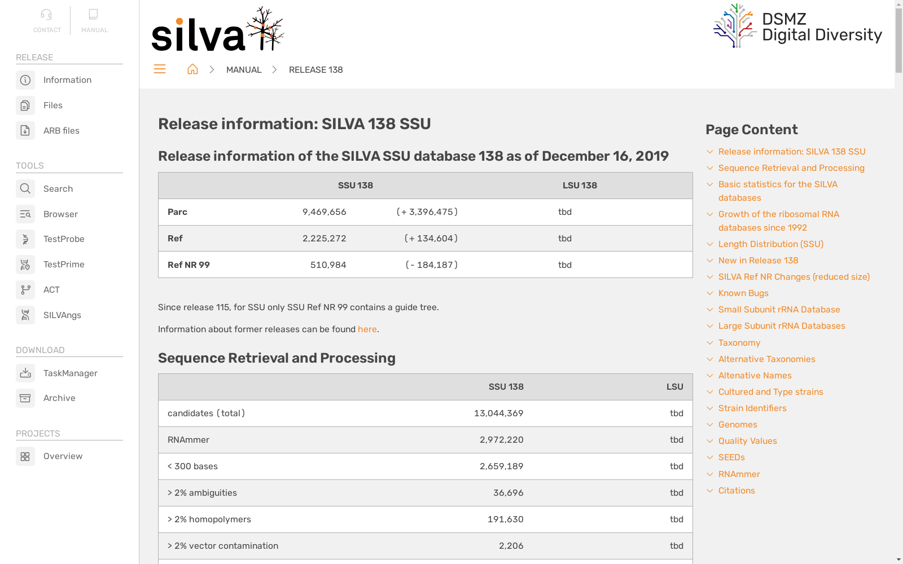Screen dimensions: 903x564
Task: Expand the 'New in Release 138' chevron
Action: tap(710, 261)
